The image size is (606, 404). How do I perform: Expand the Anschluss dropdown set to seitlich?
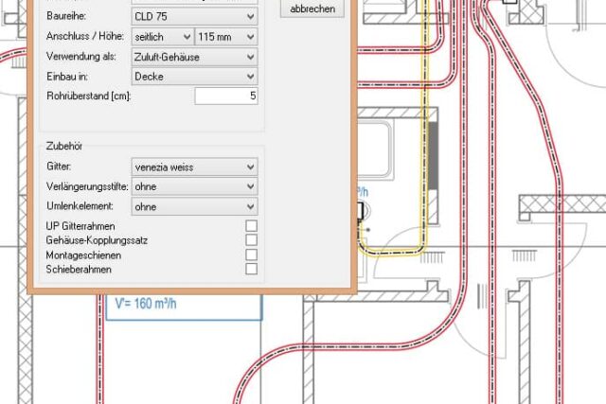pyautogui.click(x=161, y=37)
